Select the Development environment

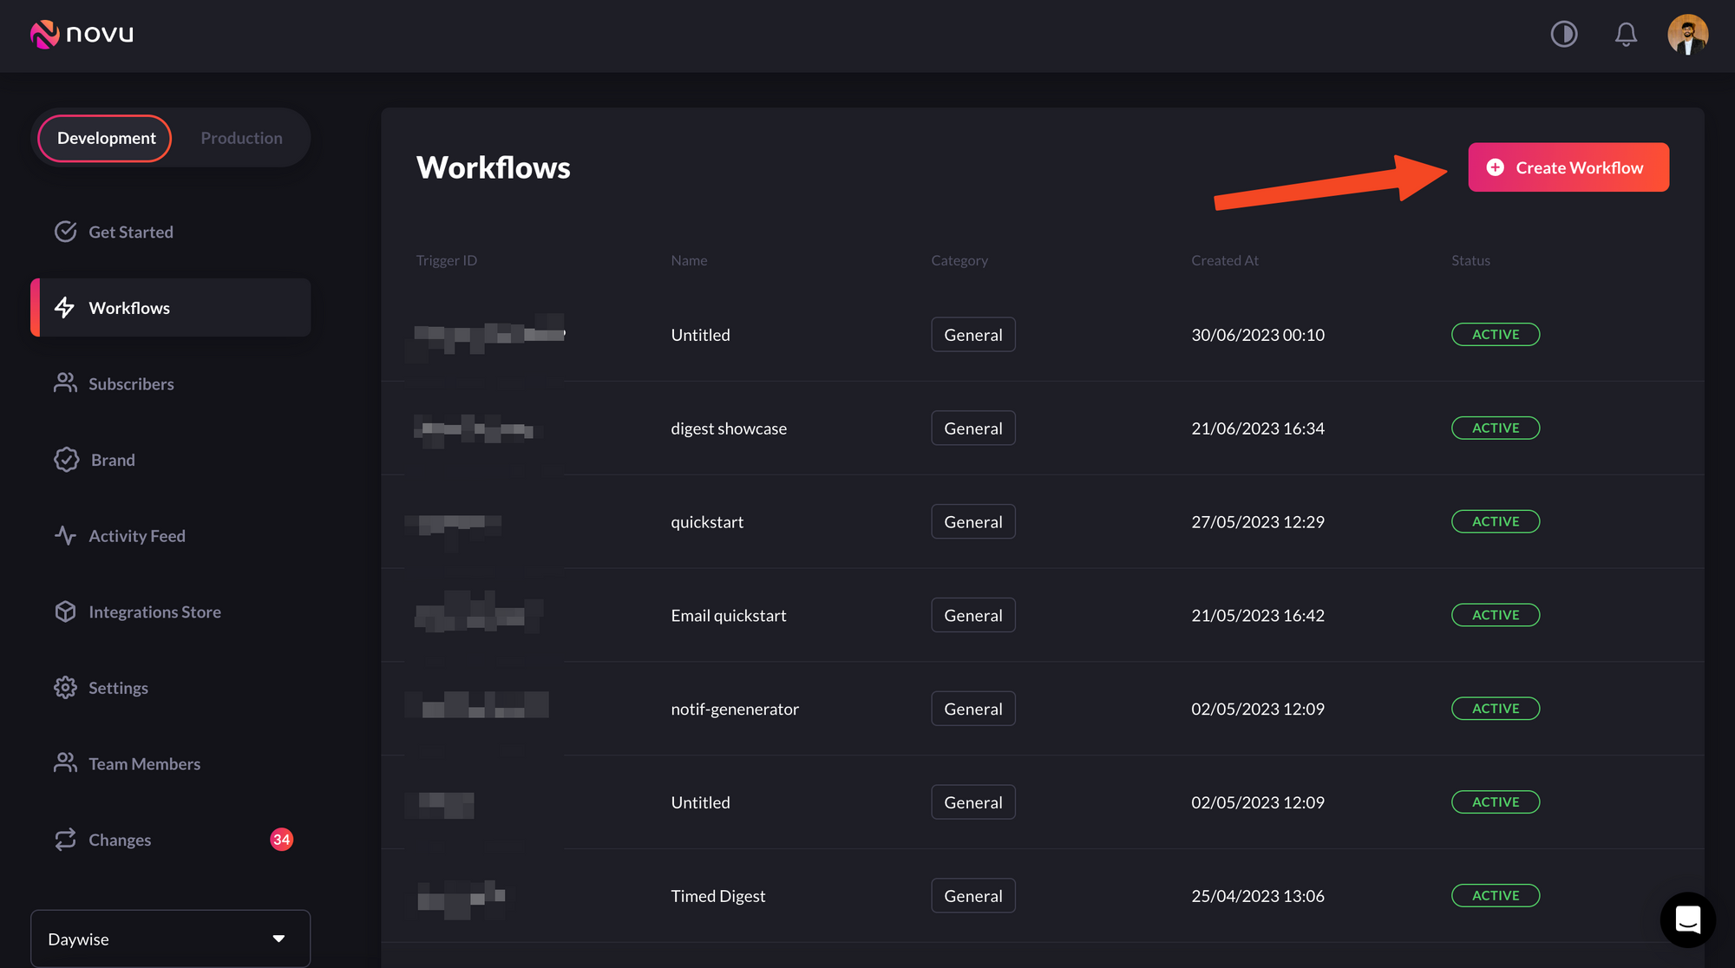(106, 138)
